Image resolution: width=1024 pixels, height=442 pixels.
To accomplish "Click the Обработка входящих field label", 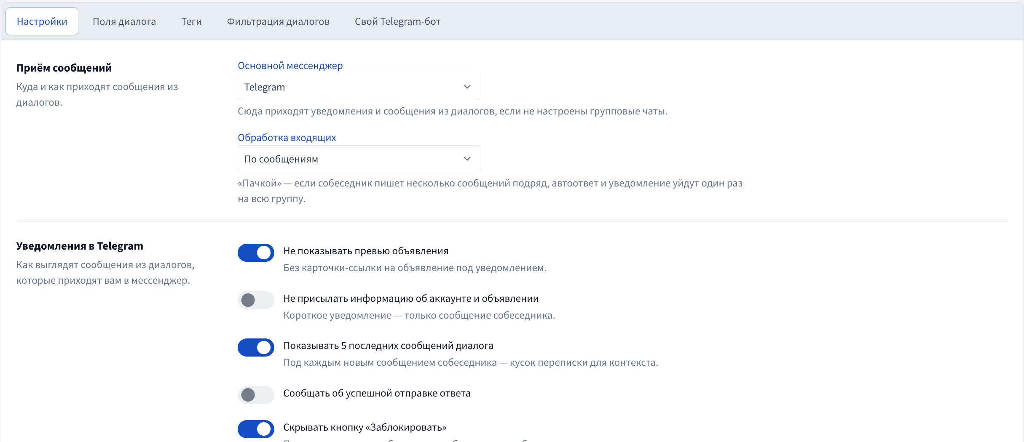I will (x=287, y=138).
